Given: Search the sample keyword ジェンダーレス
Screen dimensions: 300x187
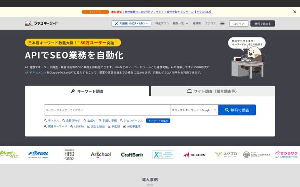Looking at the screenshot, I should click(131, 121).
